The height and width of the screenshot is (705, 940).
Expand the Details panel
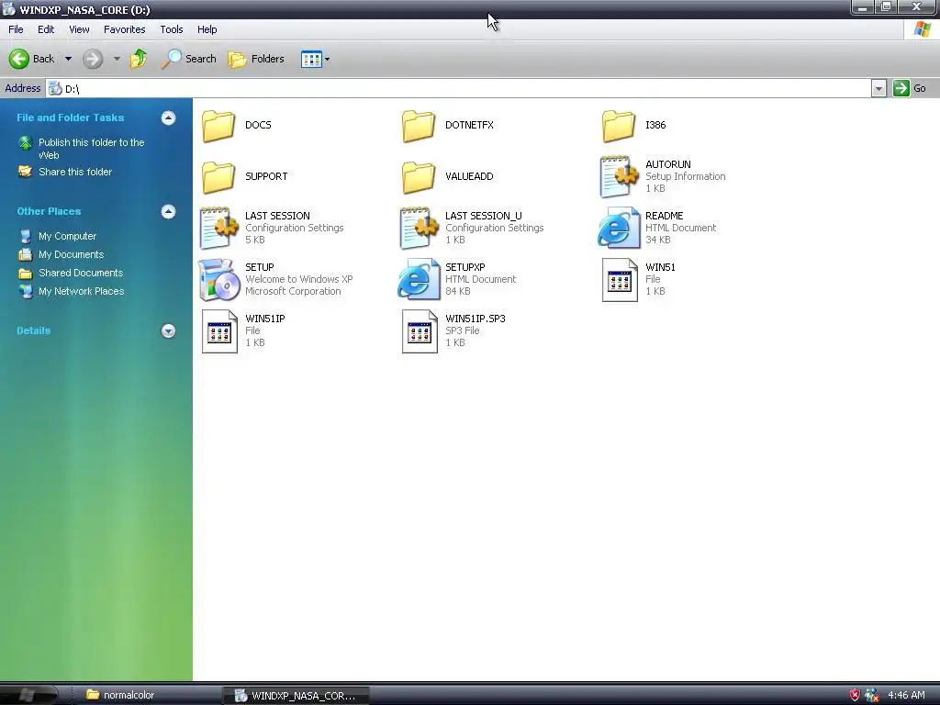click(169, 330)
